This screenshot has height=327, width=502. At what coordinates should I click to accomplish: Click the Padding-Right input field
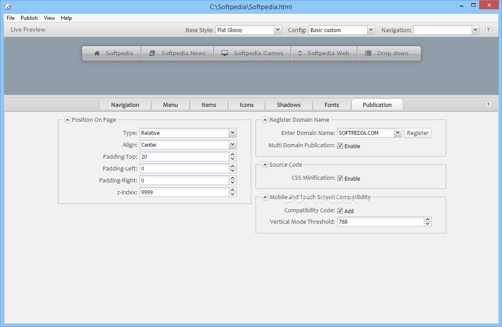click(184, 180)
